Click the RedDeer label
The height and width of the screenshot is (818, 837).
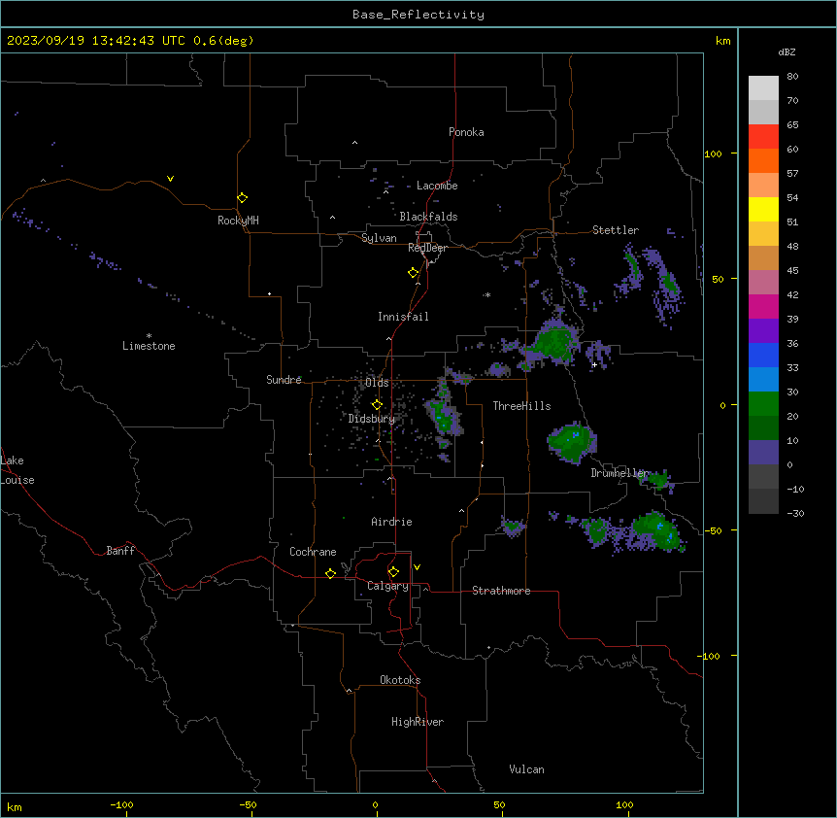[427, 248]
